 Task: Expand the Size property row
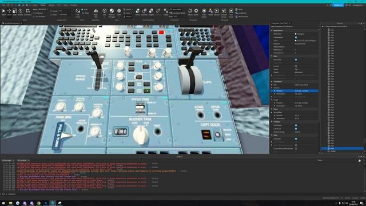[272, 85]
